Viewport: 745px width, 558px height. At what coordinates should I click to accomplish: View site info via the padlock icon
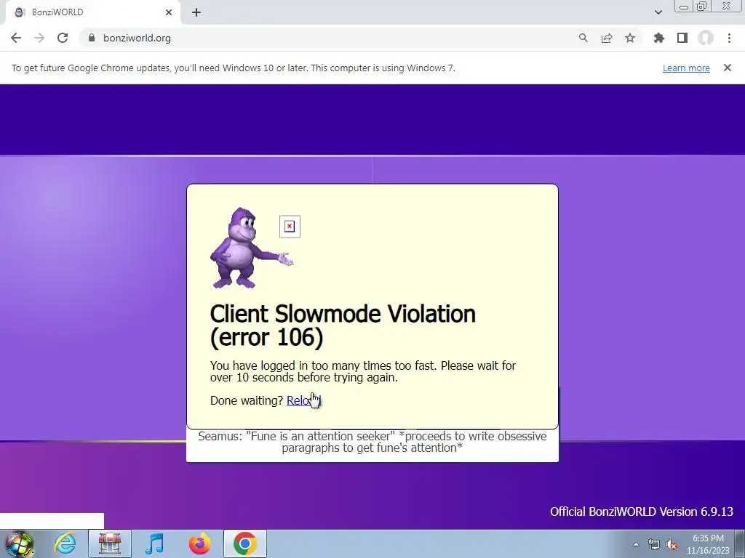[92, 38]
